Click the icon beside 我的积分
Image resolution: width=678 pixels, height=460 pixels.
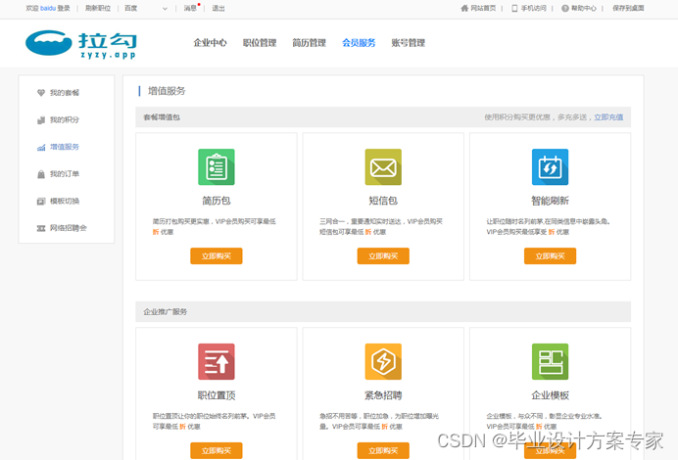pos(41,120)
